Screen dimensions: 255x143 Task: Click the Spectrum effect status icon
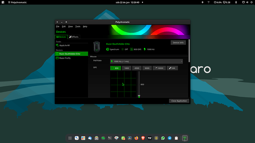coord(108,49)
